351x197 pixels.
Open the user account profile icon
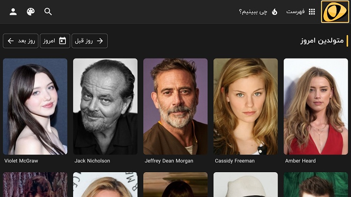pos(13,12)
